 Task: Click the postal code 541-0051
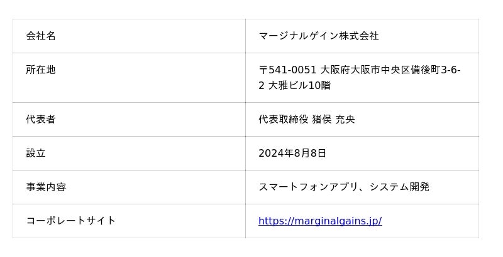tap(292, 70)
